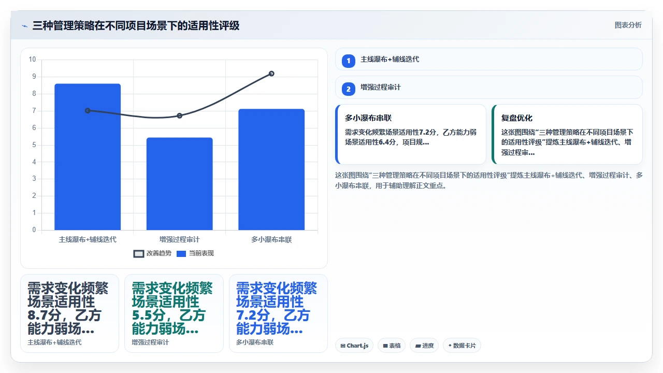Click the 主线瀑布+辅线迭代 bar in chart

point(88,157)
